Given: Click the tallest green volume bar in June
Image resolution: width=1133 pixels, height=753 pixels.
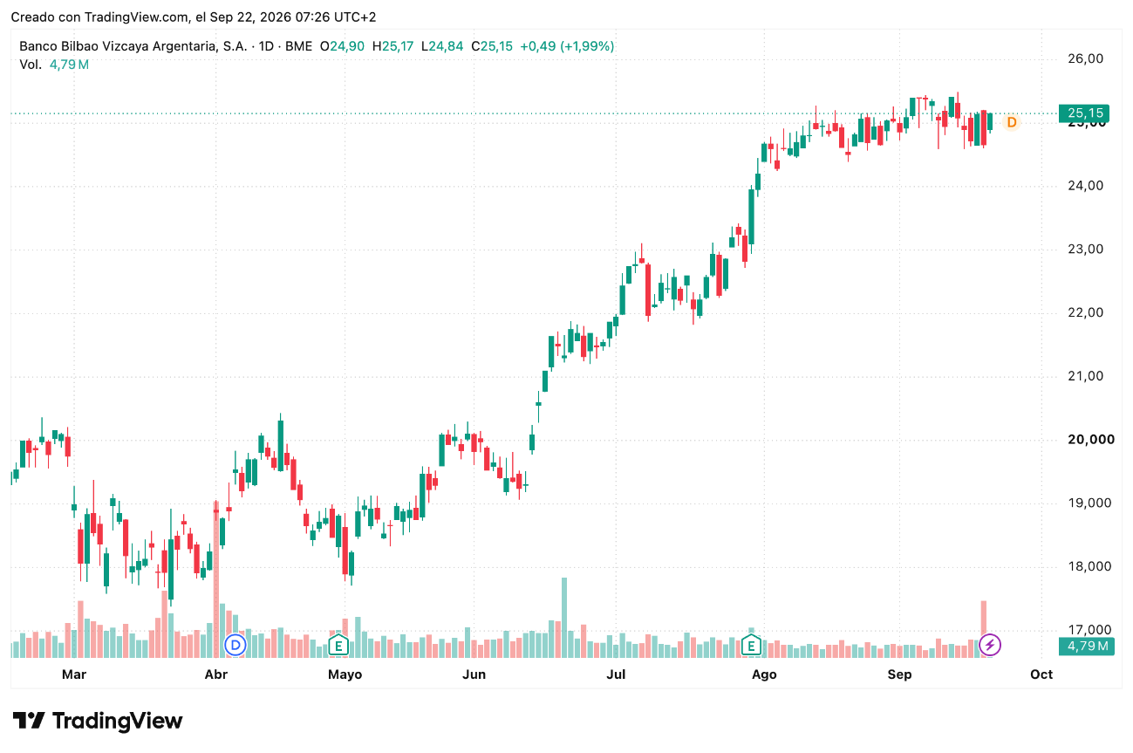Looking at the screenshot, I should [x=564, y=617].
